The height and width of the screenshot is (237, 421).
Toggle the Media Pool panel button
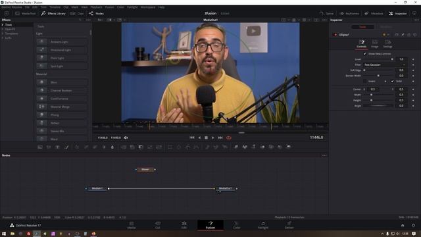point(26,13)
